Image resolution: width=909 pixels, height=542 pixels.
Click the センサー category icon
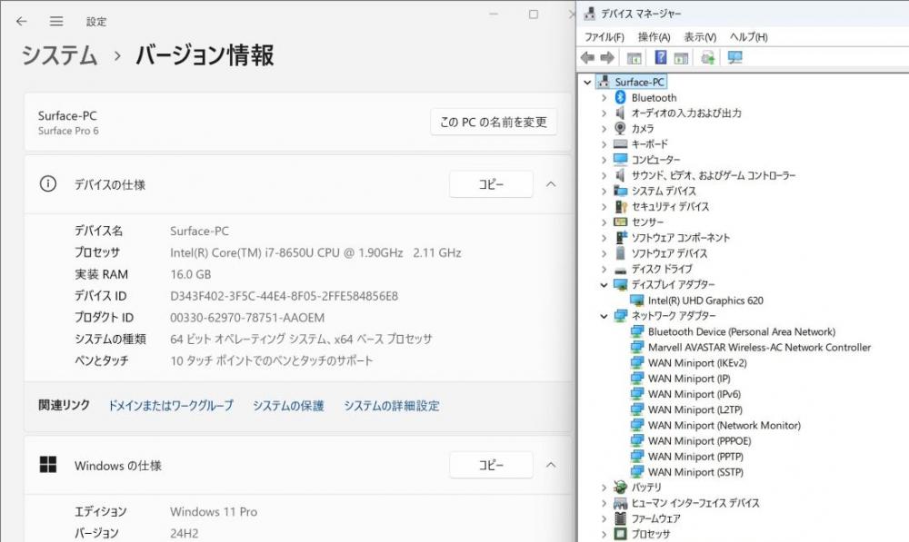pyautogui.click(x=620, y=222)
